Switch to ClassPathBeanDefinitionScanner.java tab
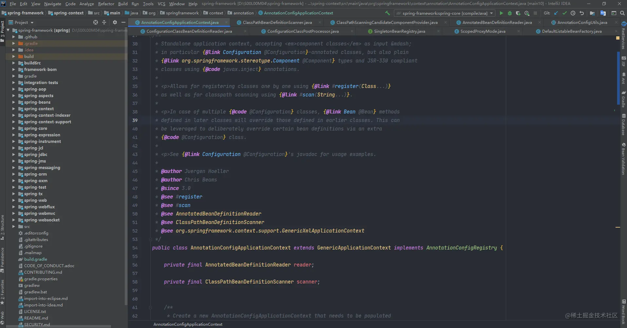The width and height of the screenshot is (627, 328). pos(277,22)
